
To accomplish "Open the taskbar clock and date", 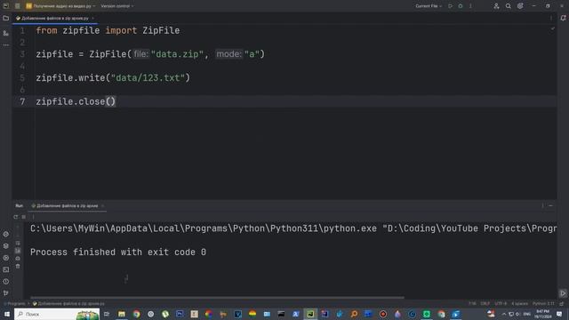I will [543, 314].
